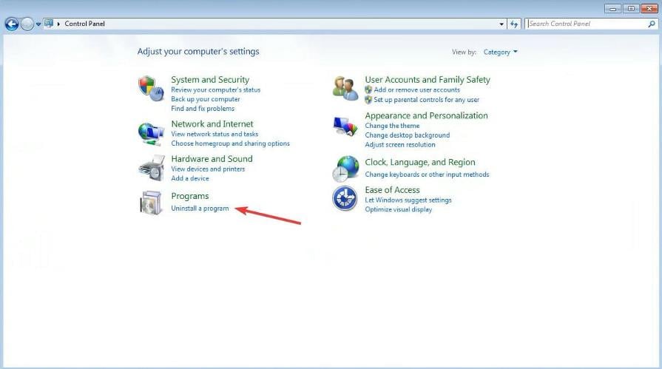Click View devices and printers
662x369 pixels.
coord(208,169)
